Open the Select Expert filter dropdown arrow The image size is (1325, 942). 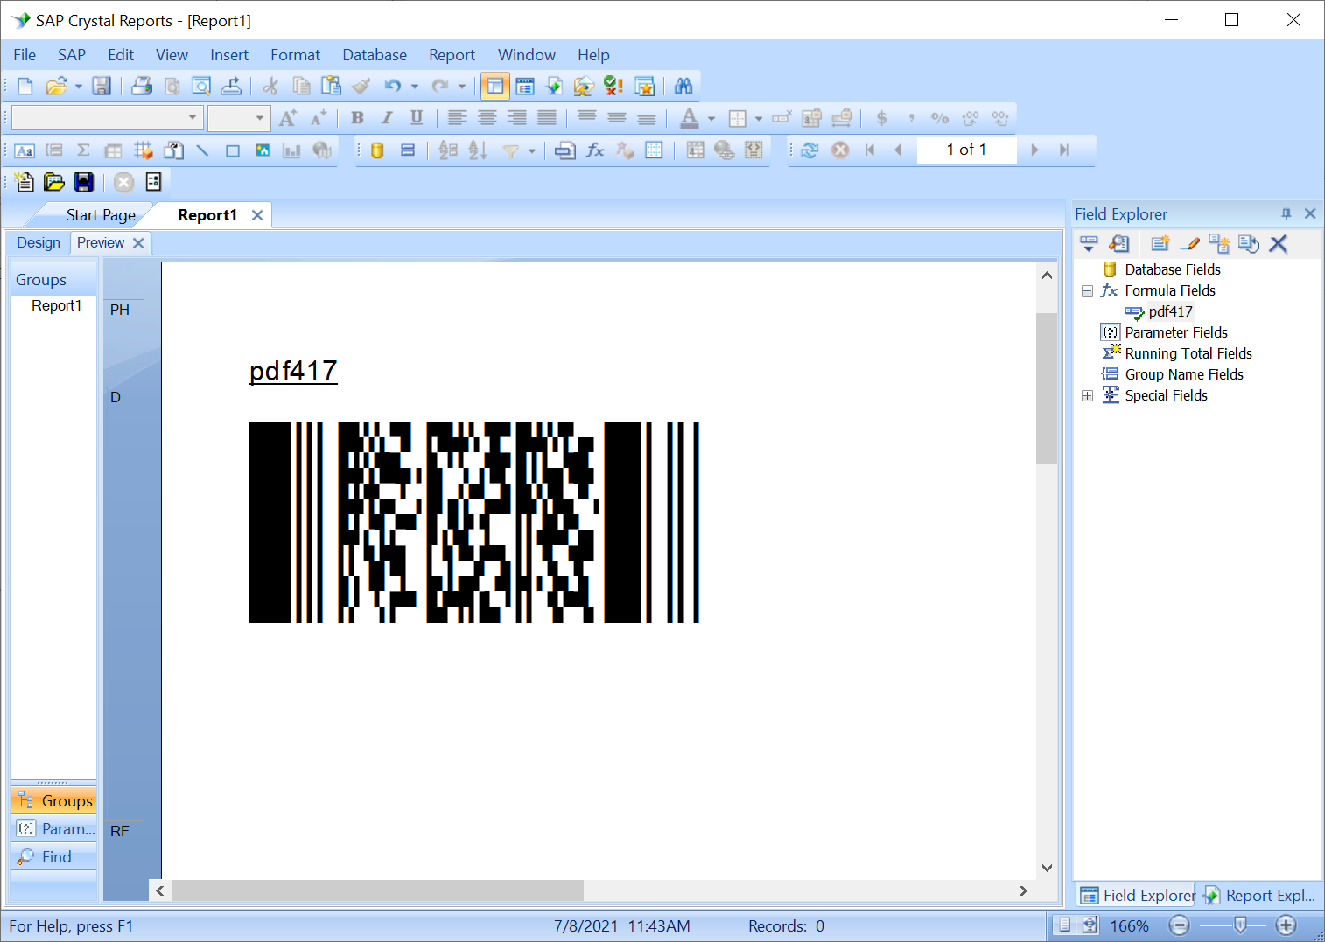[x=531, y=150]
